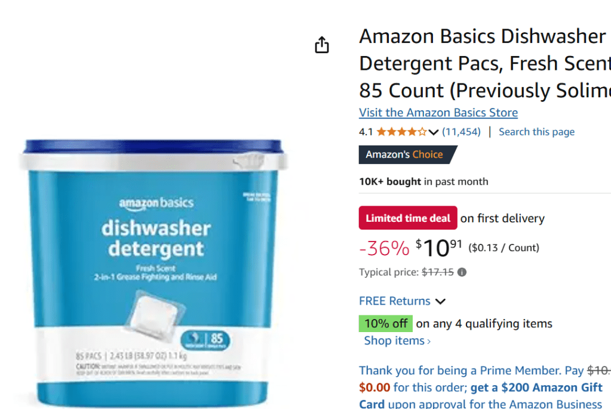The image size is (611, 409).
Task: Click the Amazon's Choice badge
Action: [407, 154]
